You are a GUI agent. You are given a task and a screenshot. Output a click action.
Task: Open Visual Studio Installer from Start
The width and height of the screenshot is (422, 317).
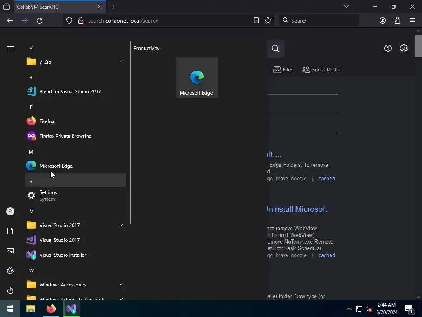tap(75, 255)
